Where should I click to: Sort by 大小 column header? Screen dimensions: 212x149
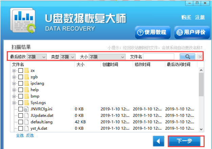coord(87,65)
